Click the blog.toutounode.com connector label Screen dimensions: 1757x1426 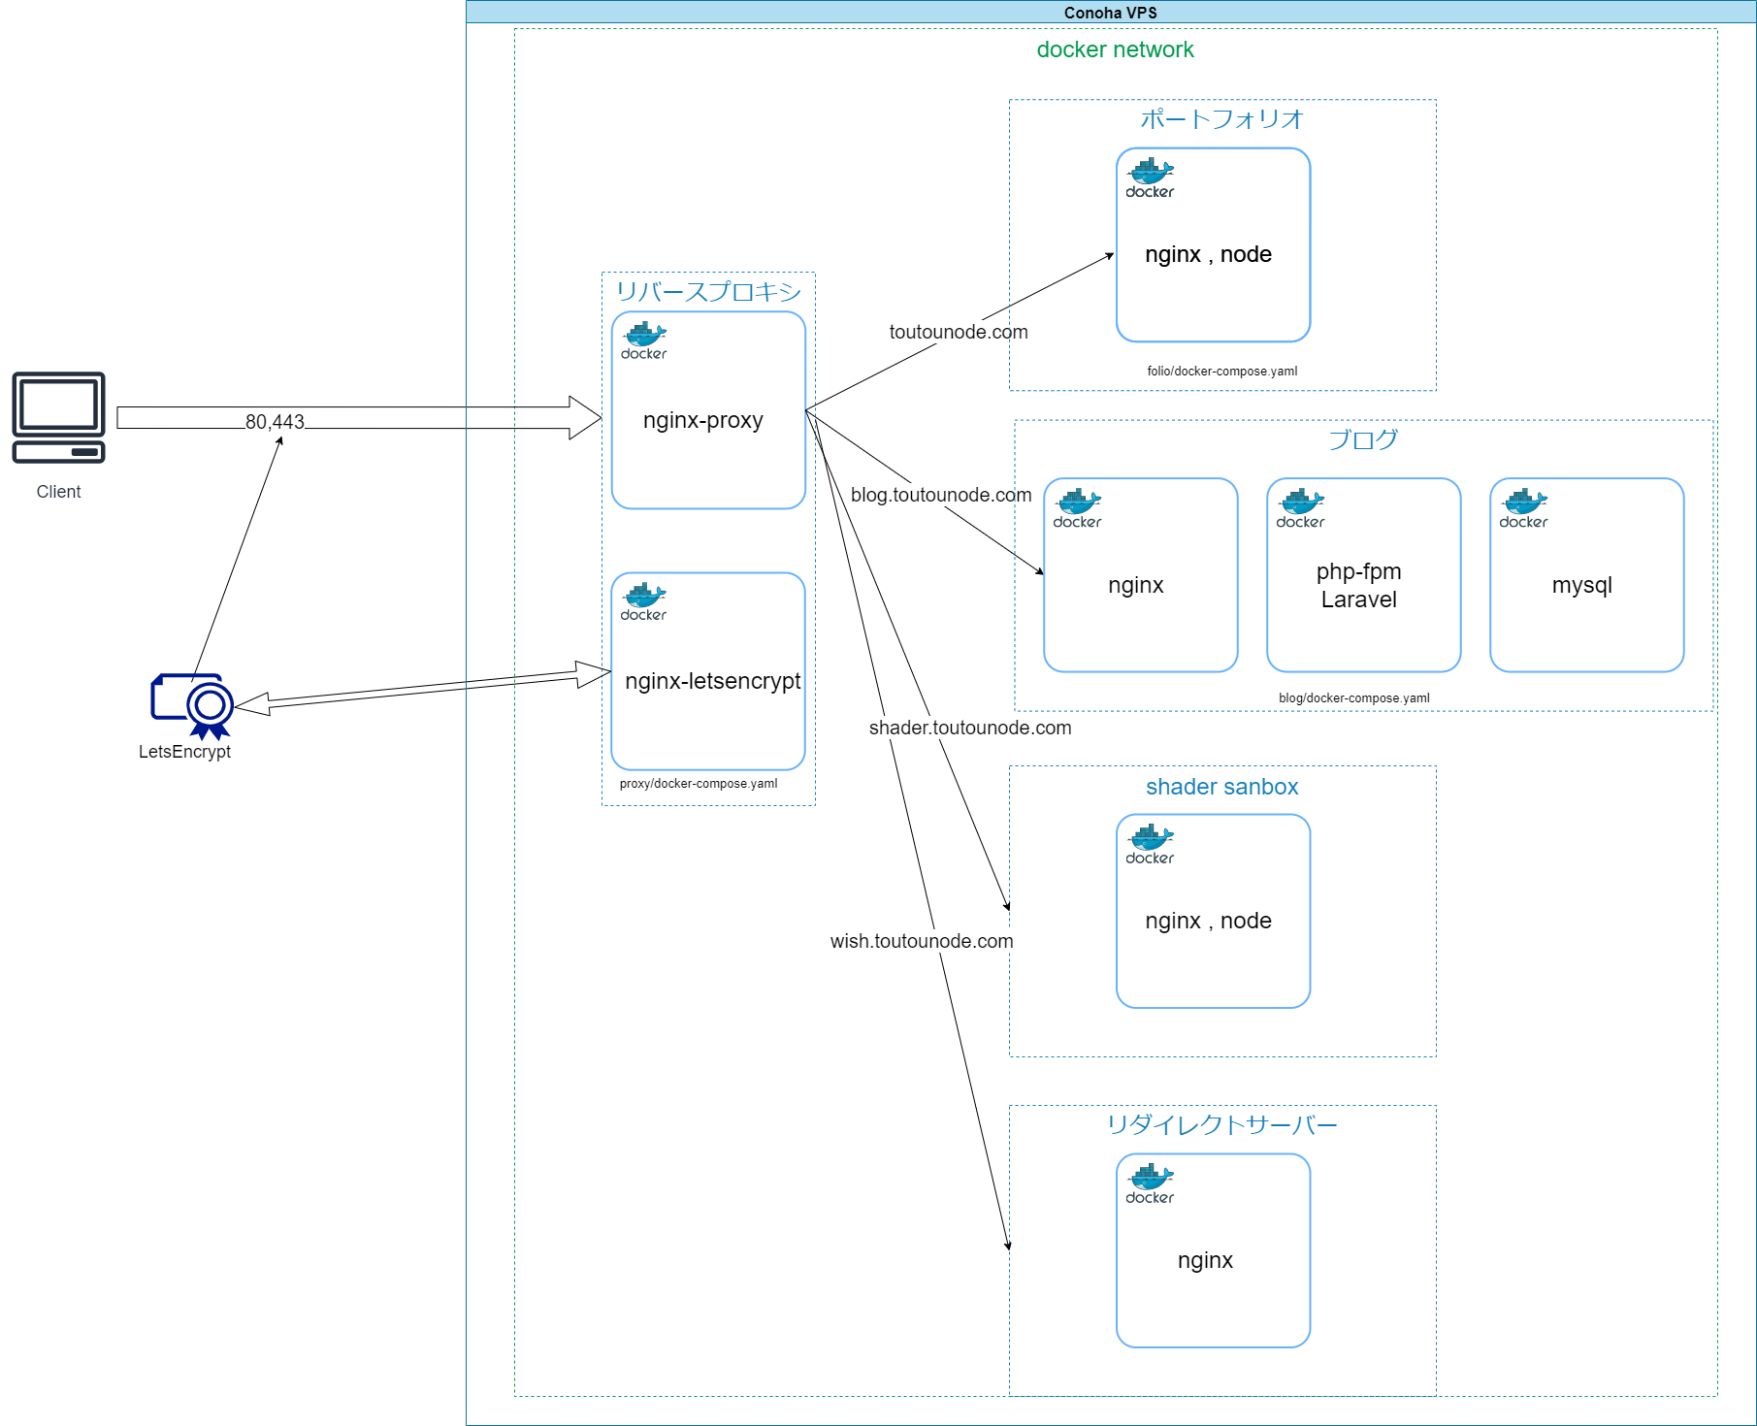tap(940, 495)
